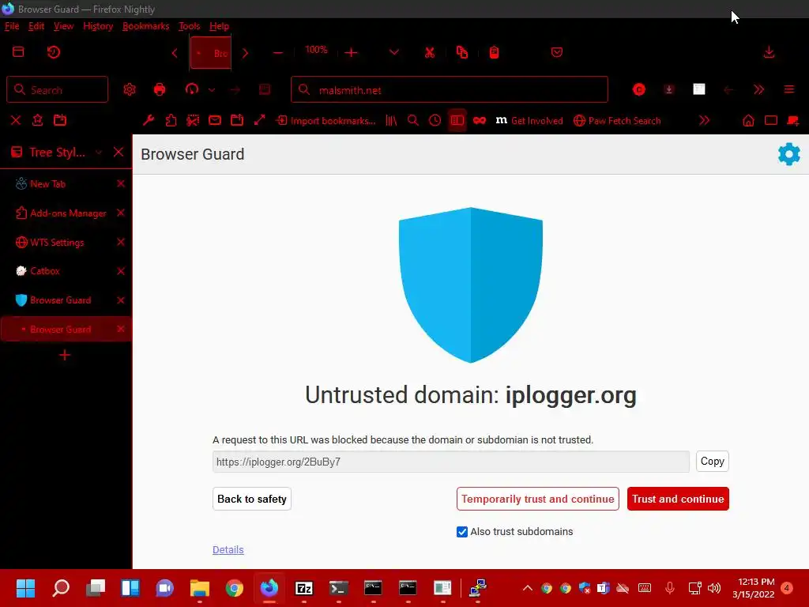Add a new tab with sidebar plus
This screenshot has width=809, height=607.
(65, 355)
